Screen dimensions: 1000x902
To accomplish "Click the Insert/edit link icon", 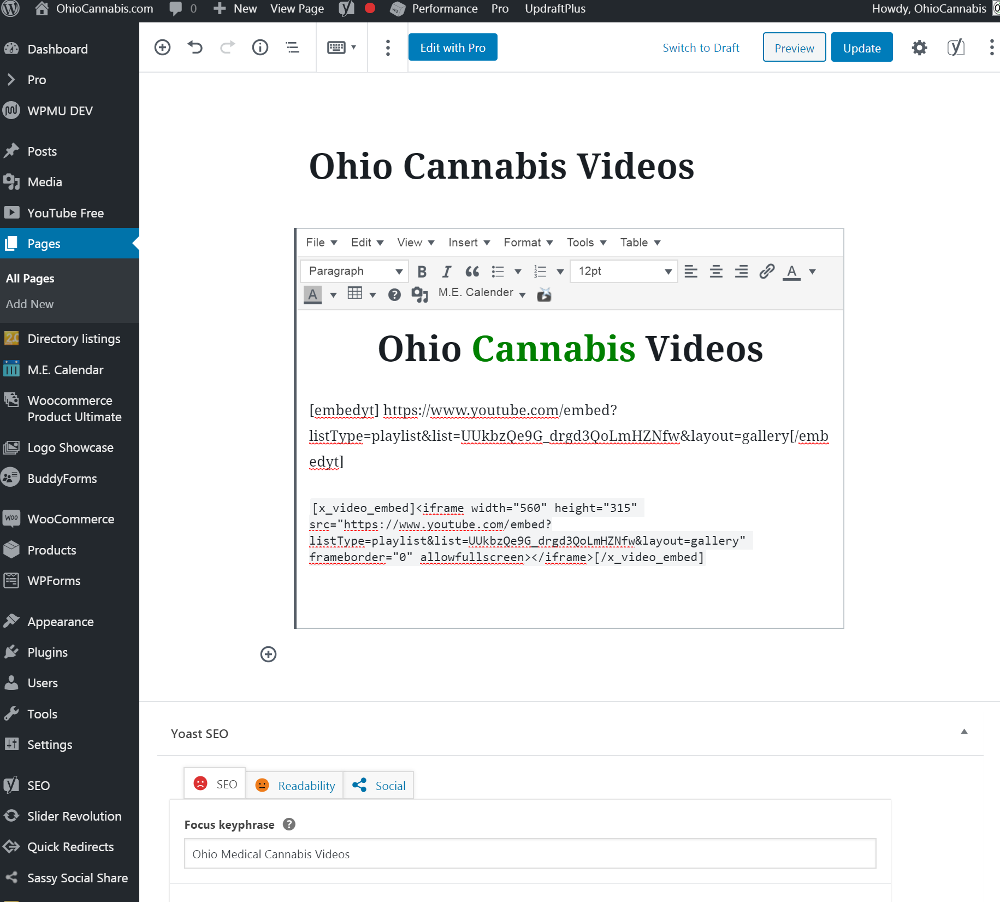I will click(x=767, y=272).
